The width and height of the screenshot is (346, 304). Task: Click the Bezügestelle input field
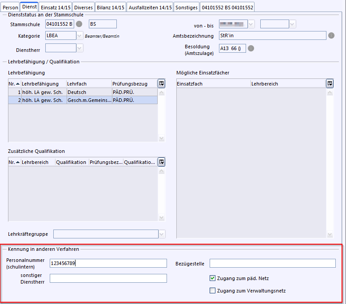point(272,264)
